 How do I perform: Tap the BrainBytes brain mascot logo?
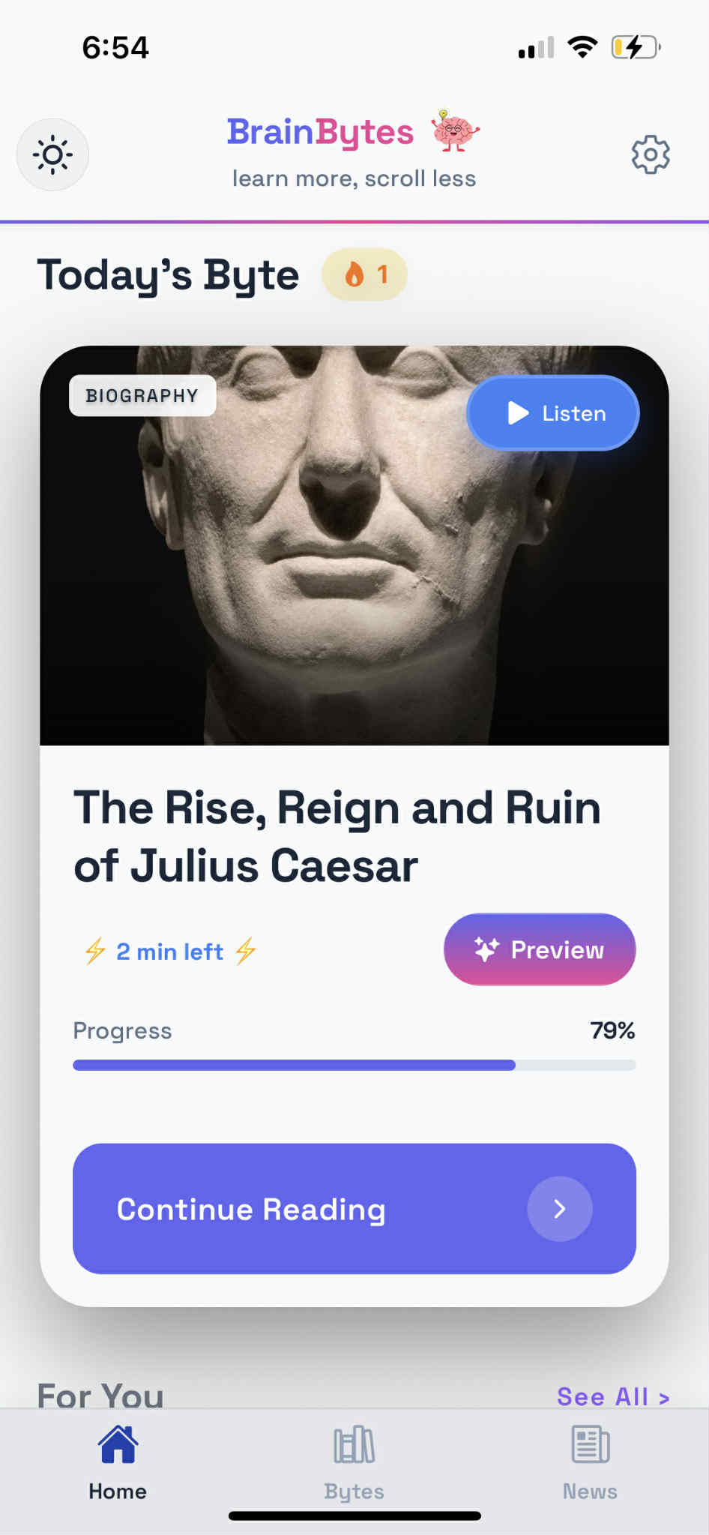point(455,130)
